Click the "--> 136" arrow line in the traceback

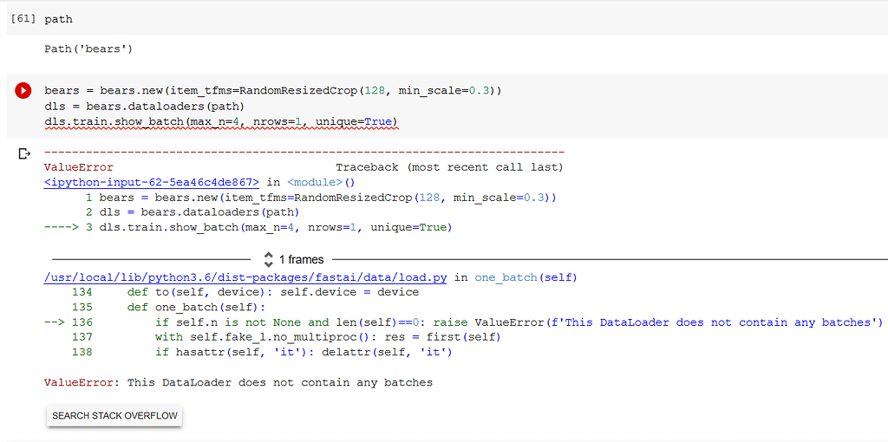(463, 322)
